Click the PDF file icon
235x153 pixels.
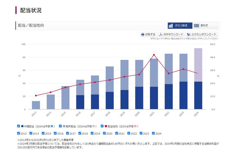pos(161,35)
